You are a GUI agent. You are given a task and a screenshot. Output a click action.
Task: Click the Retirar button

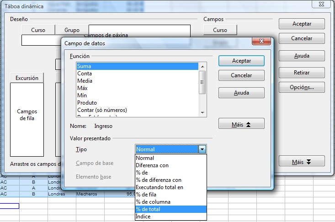tap(302, 73)
